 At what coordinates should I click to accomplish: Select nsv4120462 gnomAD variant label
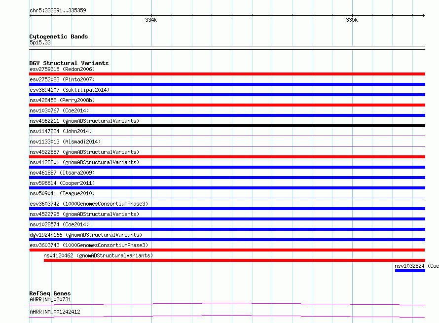98,255
